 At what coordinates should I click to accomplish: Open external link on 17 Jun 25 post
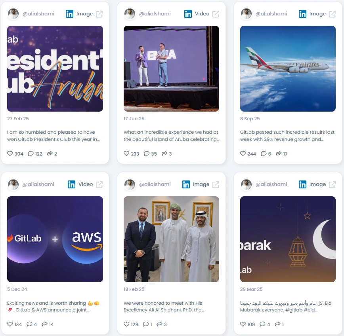pos(216,14)
